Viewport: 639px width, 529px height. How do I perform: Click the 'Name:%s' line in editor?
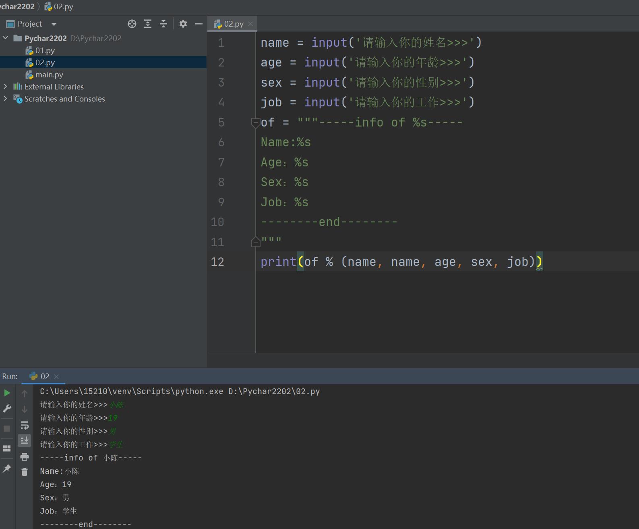click(285, 142)
